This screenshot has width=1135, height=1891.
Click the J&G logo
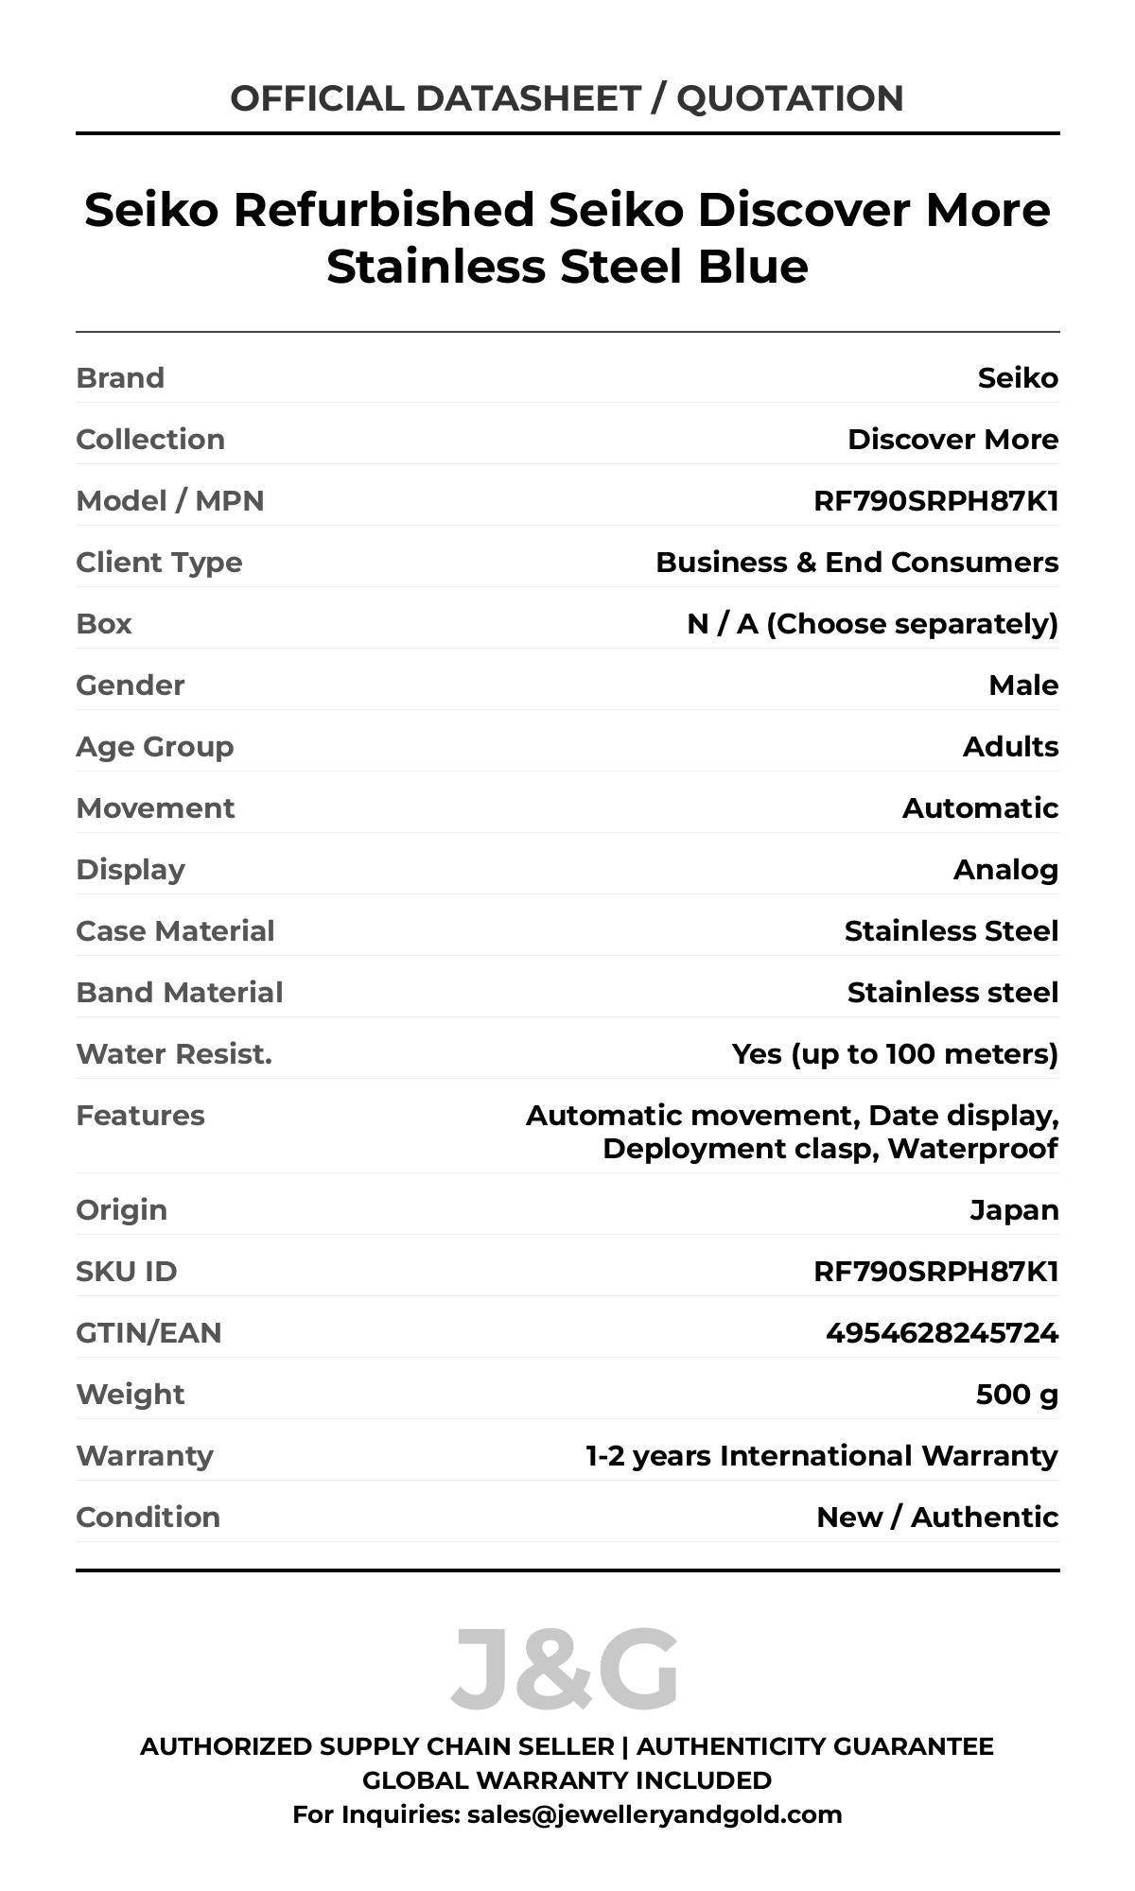point(565,1670)
